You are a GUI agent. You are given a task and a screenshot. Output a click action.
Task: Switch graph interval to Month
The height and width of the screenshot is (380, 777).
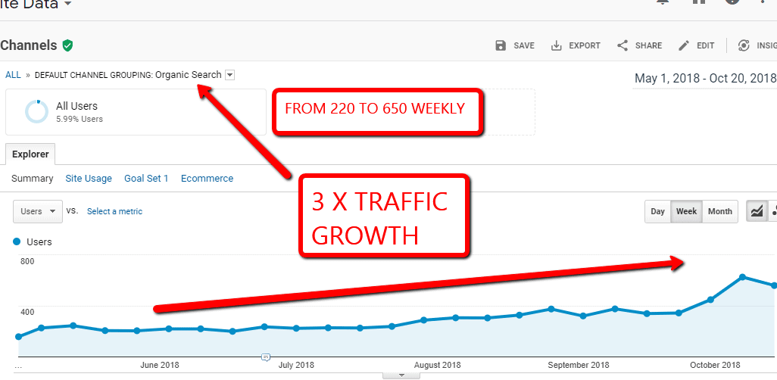pyautogui.click(x=719, y=212)
